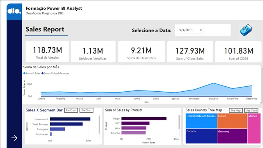Select the Velo product bar
This screenshot has width=263, height=148.
click(x=134, y=128)
